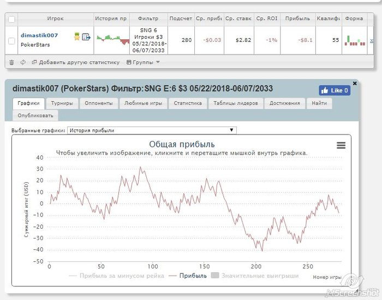
Task: Go to the Статистика tab
Action: click(188, 103)
